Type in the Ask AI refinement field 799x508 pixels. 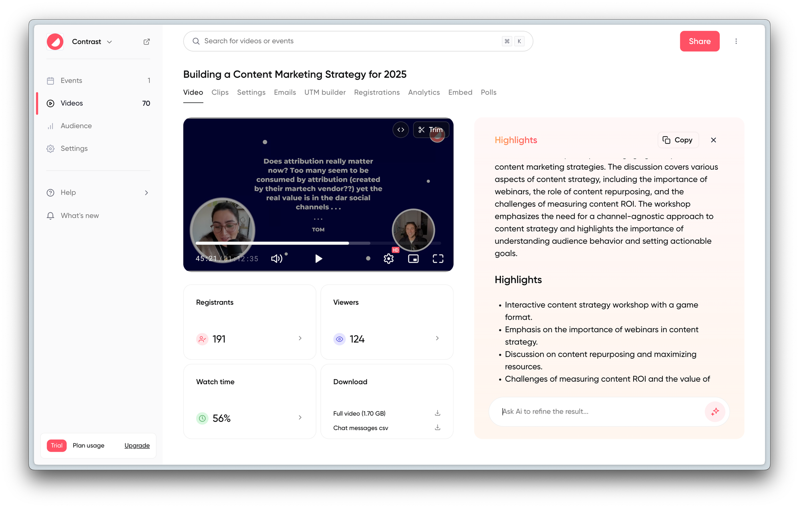tap(579, 411)
